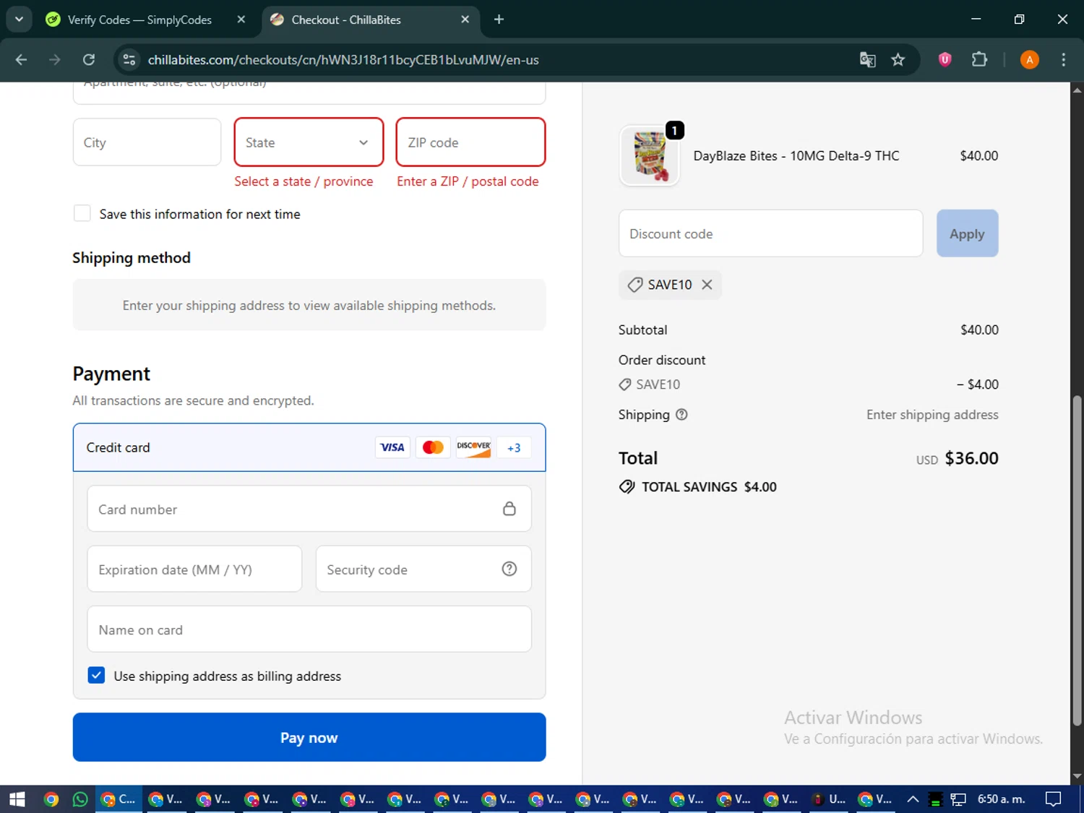Click the Shipping info help icon

(681, 415)
